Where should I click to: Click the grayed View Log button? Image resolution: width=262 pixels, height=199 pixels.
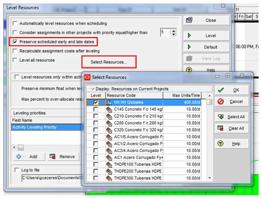(206, 59)
